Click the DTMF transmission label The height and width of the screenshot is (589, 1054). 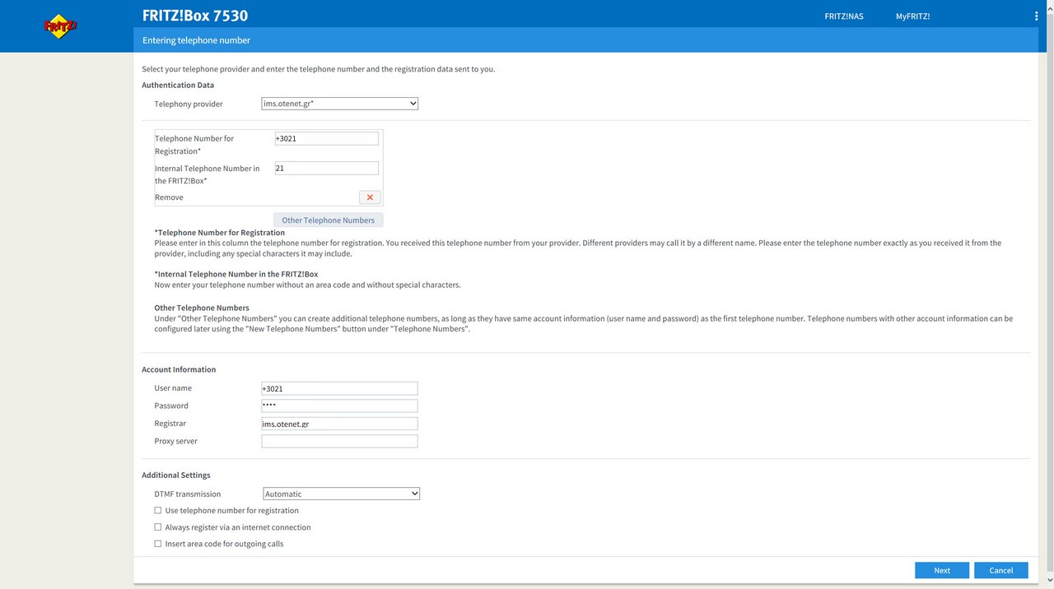point(188,494)
